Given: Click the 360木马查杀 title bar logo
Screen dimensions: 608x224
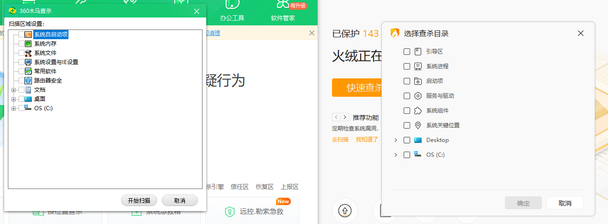Looking at the screenshot, I should 12,11.
